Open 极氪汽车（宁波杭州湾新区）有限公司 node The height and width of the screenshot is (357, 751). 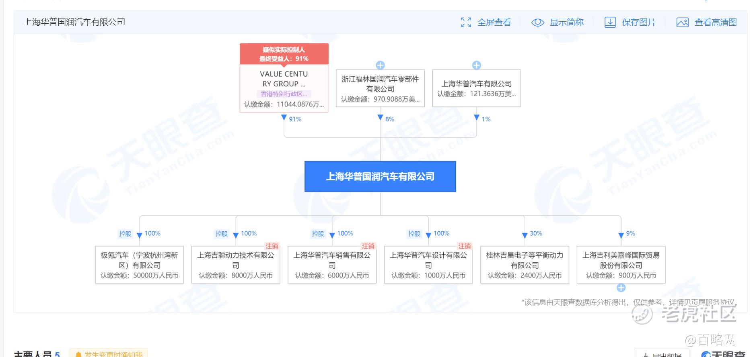coord(140,265)
